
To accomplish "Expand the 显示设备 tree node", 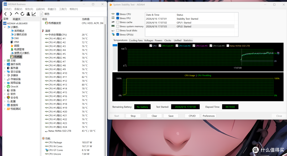I will point(5,71).
